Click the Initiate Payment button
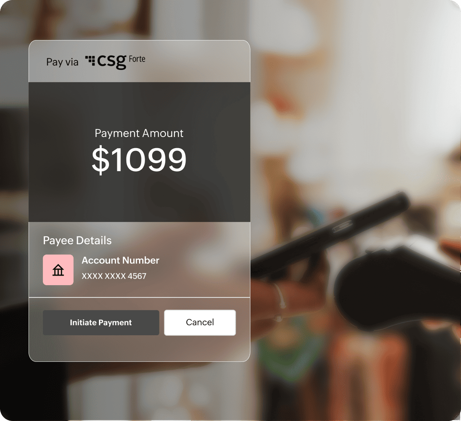 101,323
